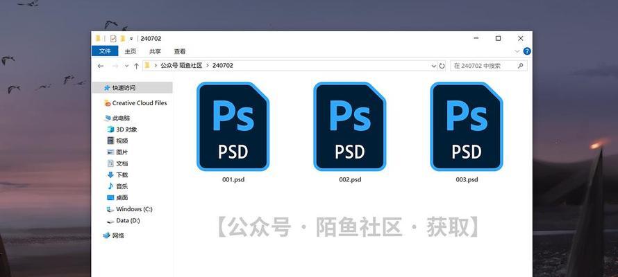Open the 共享 ribbon tab
The height and width of the screenshot is (277, 618).
[155, 51]
